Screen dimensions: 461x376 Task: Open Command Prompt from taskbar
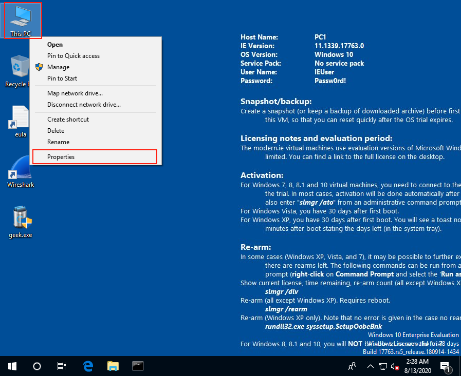point(138,366)
